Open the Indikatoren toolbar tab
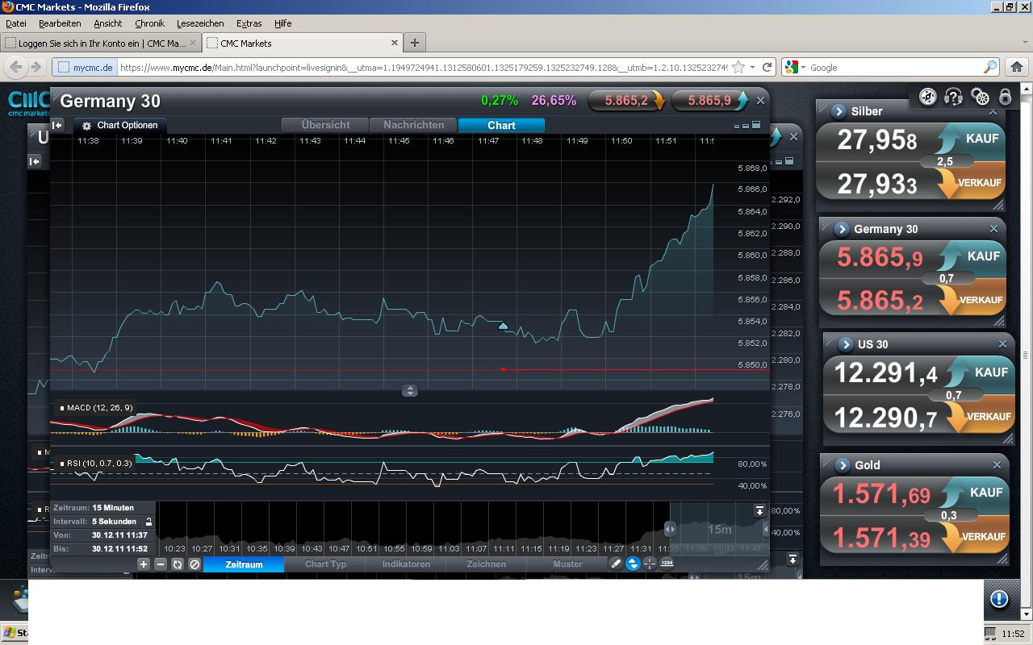The width and height of the screenshot is (1033, 645). pos(406,564)
